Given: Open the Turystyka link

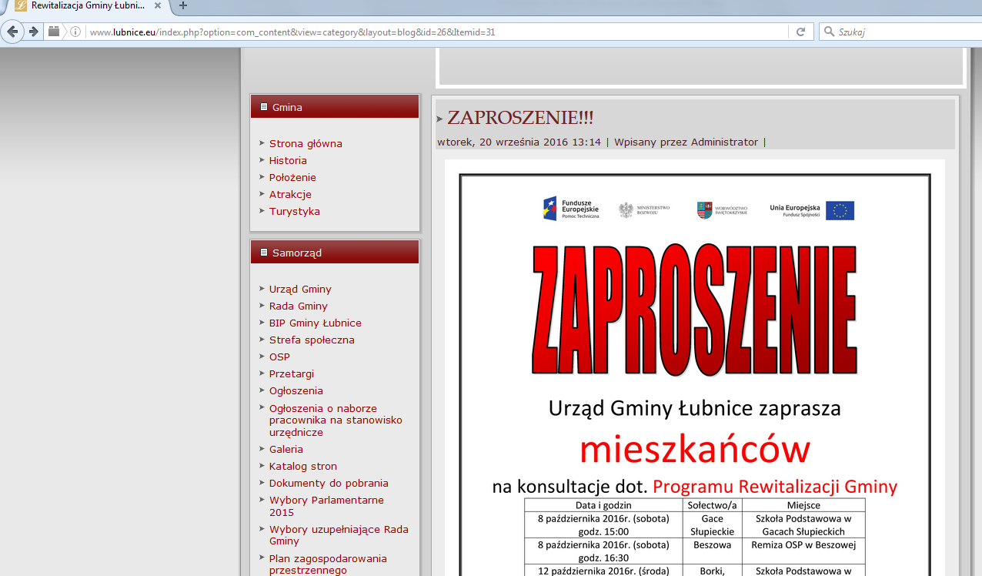Looking at the screenshot, I should point(295,211).
